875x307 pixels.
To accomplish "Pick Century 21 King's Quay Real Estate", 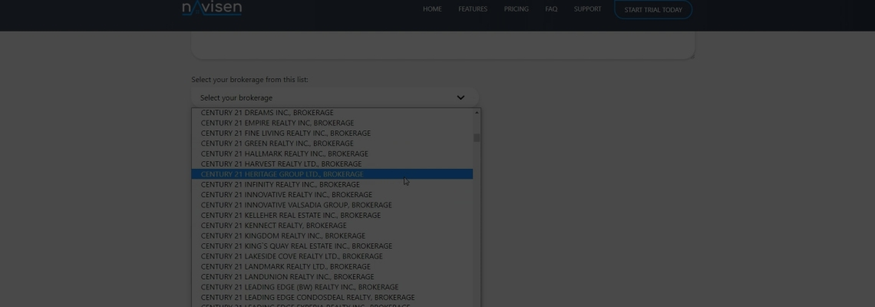I will (x=296, y=246).
